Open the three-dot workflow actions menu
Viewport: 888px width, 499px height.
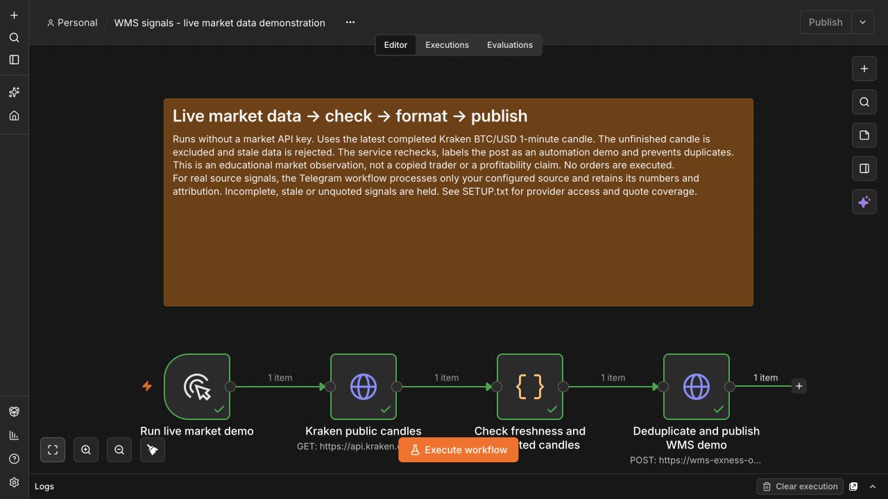click(x=350, y=22)
